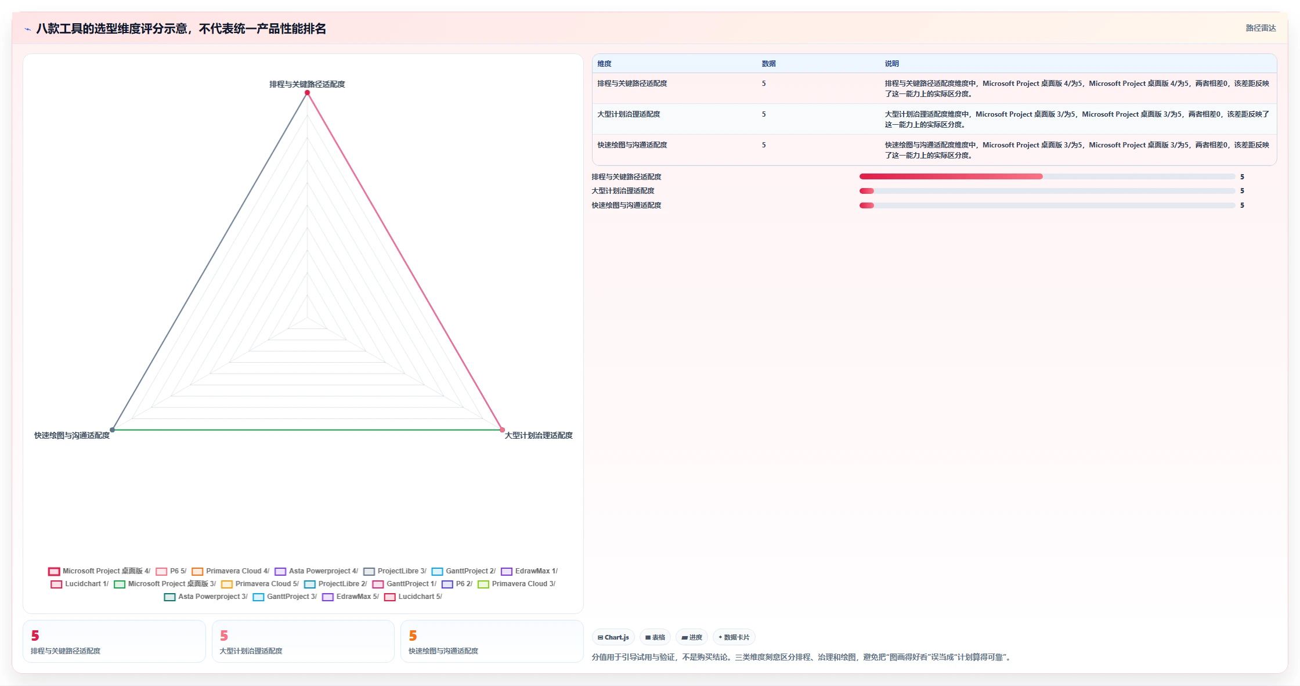Image resolution: width=1300 pixels, height=686 pixels.
Task: Click the Primavera Cloud 5/ legend entry
Action: [260, 584]
